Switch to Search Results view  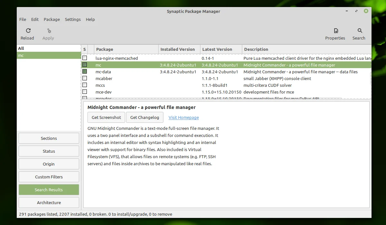pos(49,190)
